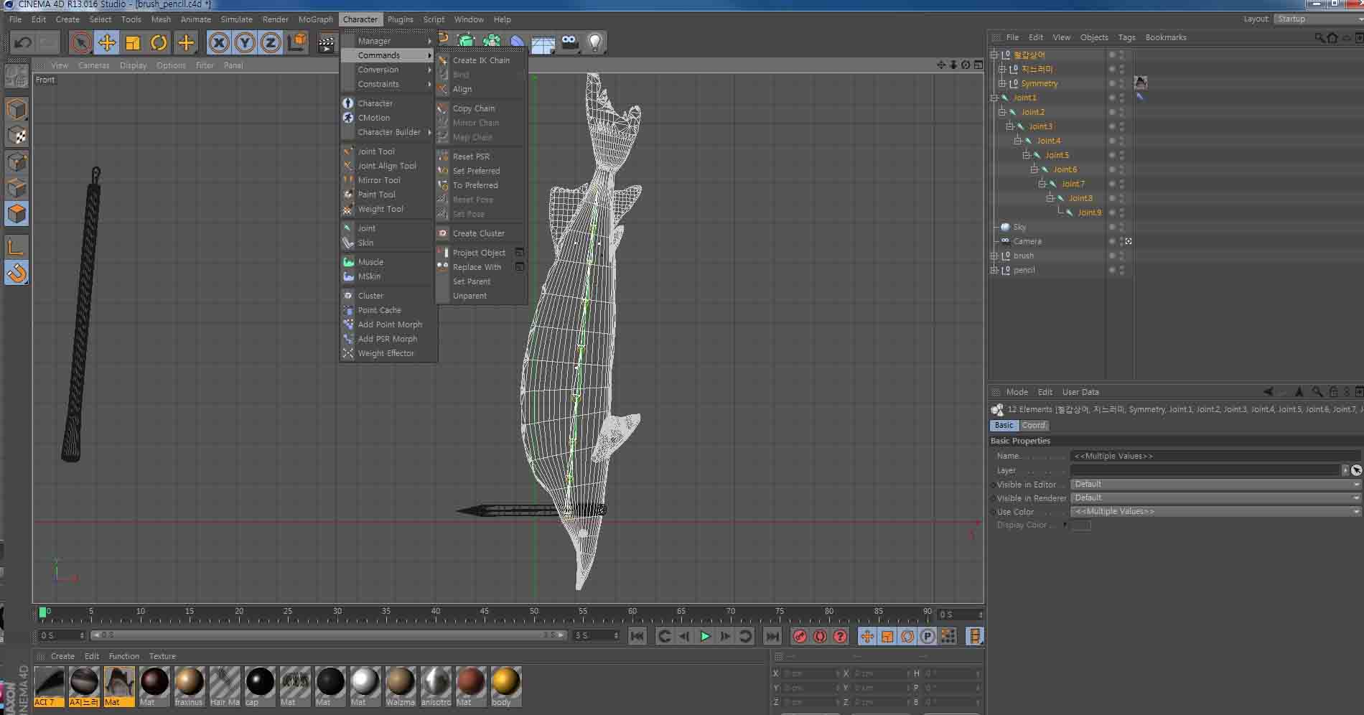Toggle the Snap magnet icon

pyautogui.click(x=17, y=273)
